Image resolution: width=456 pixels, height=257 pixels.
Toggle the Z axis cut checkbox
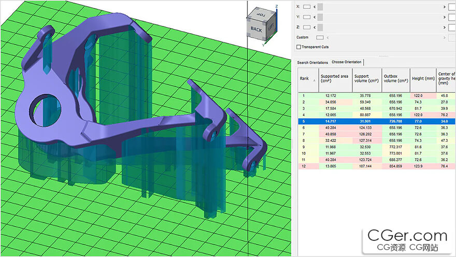307,27
